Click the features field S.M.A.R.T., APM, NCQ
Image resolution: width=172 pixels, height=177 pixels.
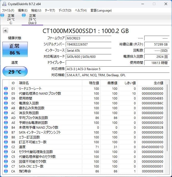117,75
